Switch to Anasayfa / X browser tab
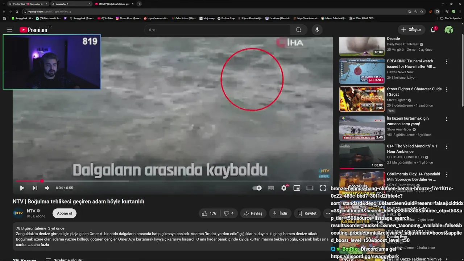 [71, 4]
